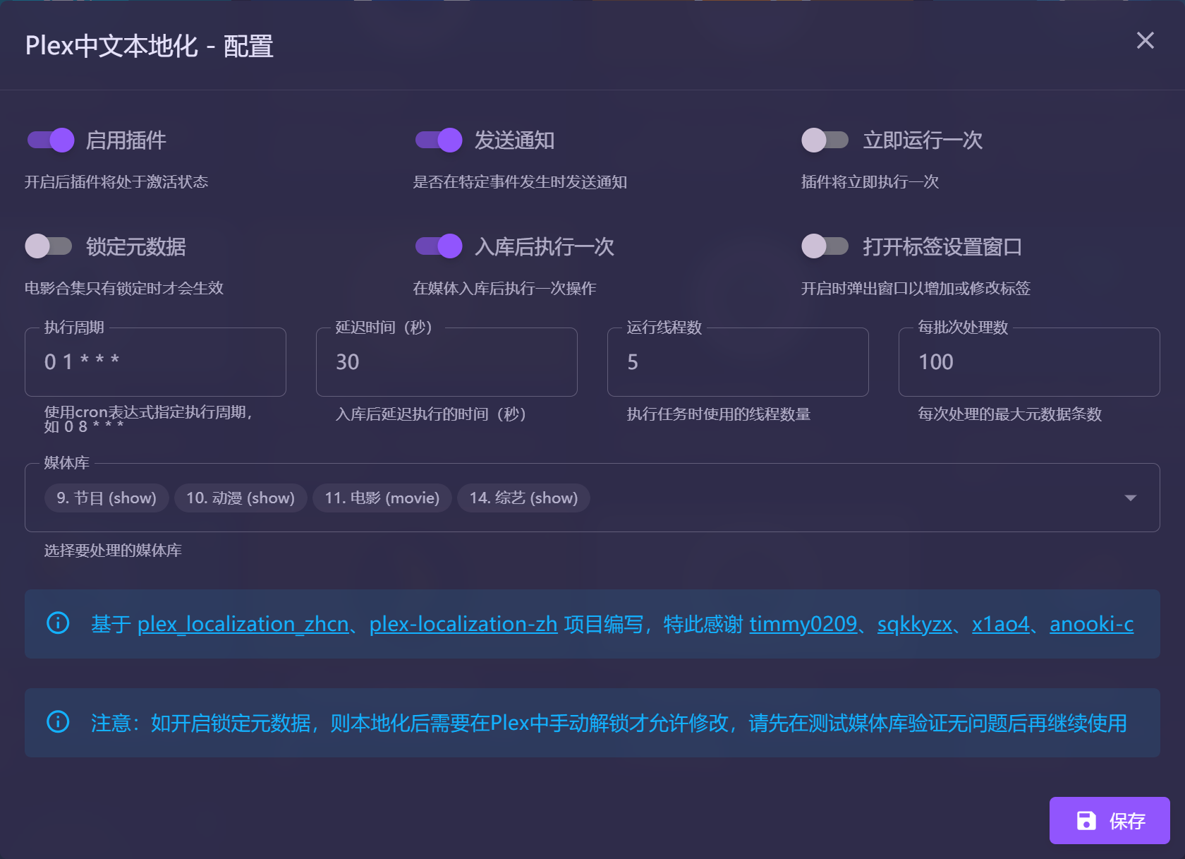Click the cron hint 使用cron表达式指定执行周期
The image size is (1185, 859).
click(148, 419)
